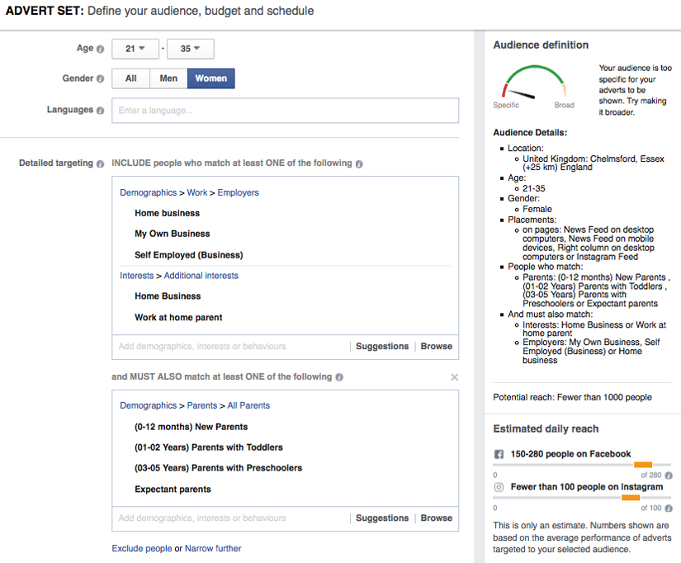The height and width of the screenshot is (563, 681).
Task: Click the audience size gauge meter
Action: coord(534,82)
